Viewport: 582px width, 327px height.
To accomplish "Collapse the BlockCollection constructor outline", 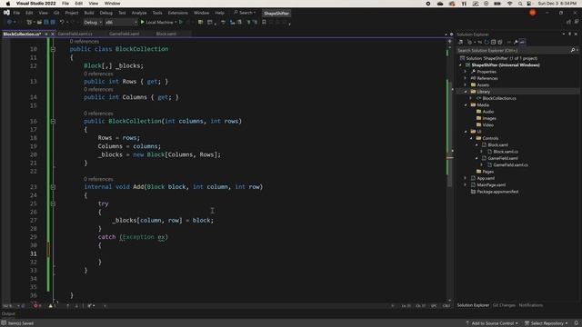I will [x=53, y=121].
